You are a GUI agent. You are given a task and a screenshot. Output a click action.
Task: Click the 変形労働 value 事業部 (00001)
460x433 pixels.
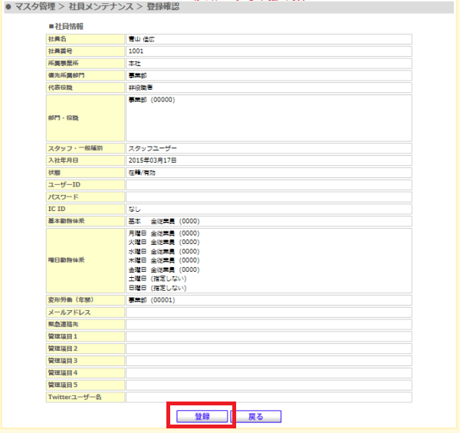point(152,300)
